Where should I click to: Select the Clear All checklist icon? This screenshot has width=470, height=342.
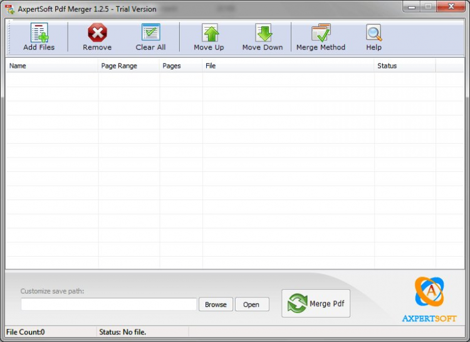pyautogui.click(x=151, y=32)
